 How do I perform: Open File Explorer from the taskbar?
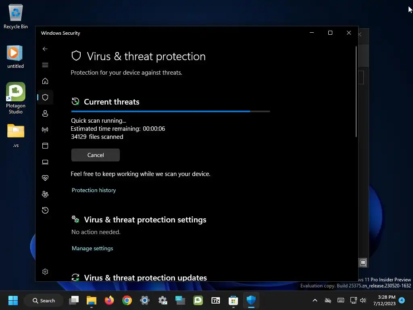(92, 300)
